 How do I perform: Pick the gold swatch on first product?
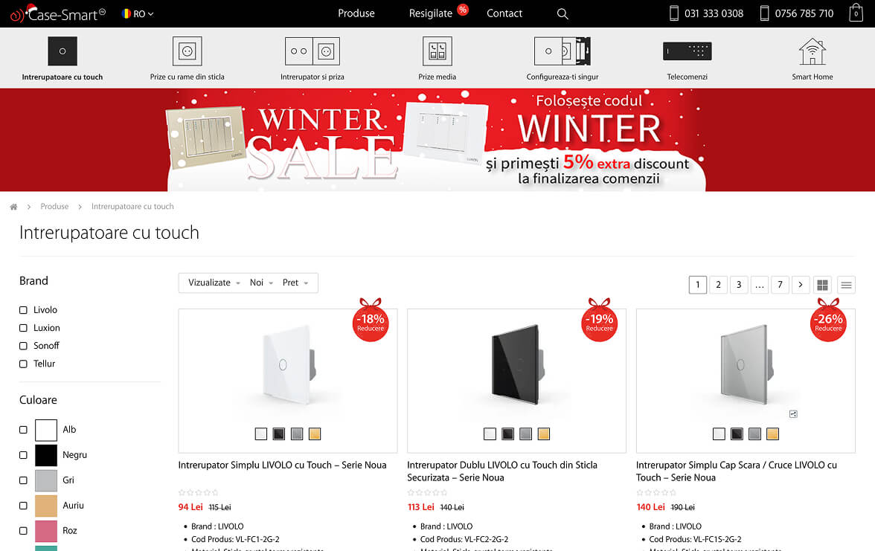click(315, 434)
